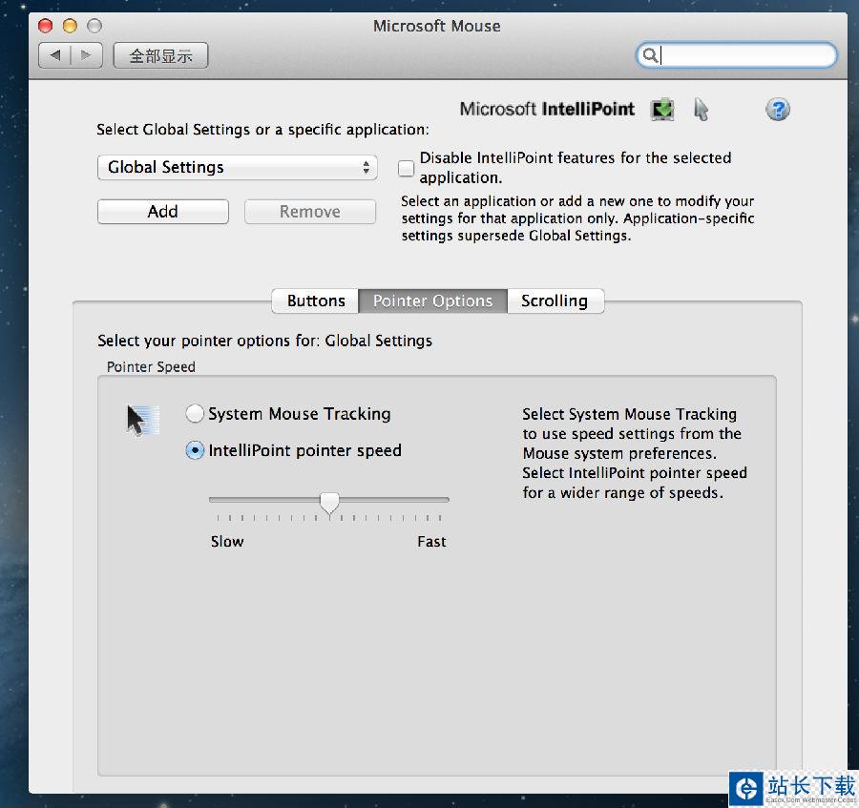Screen dimensions: 859x808
Task: Click the pointer speed cursor icon
Action: 137,420
